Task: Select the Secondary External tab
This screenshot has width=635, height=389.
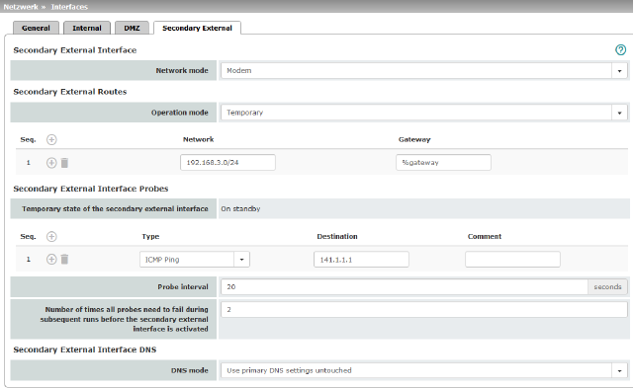Action: click(197, 28)
